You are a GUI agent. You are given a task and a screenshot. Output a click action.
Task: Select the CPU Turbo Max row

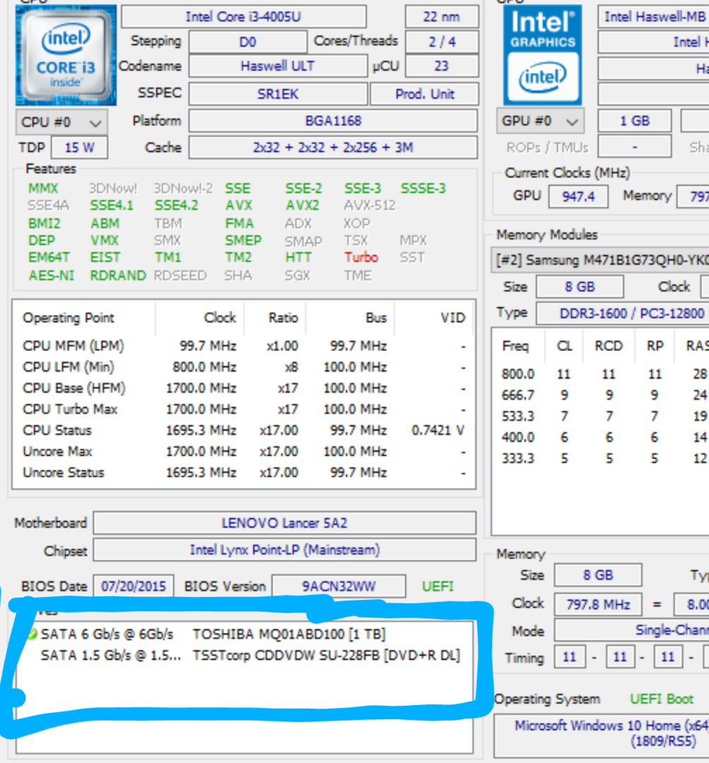tap(244, 409)
